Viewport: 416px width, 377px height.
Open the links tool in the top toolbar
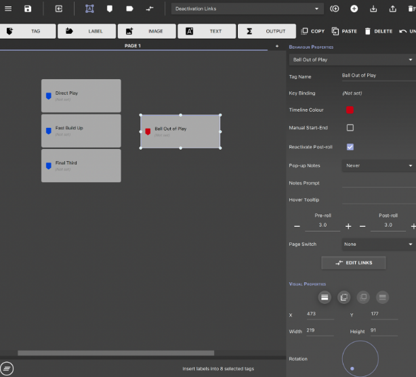(150, 9)
